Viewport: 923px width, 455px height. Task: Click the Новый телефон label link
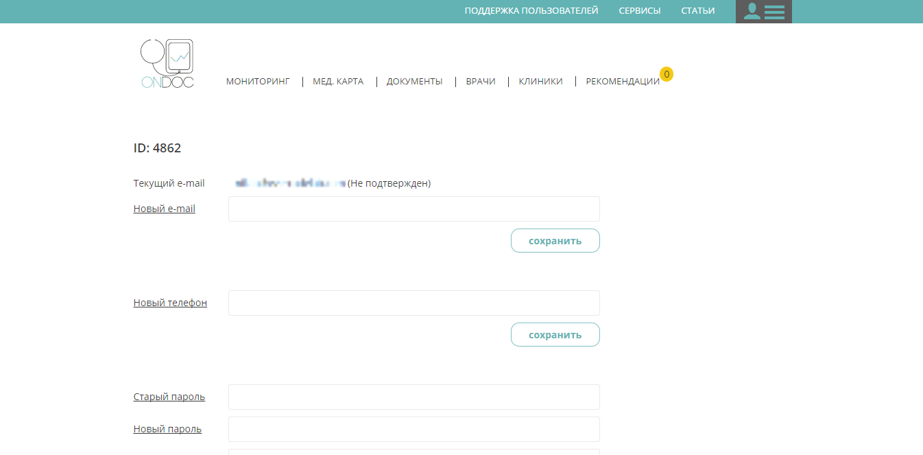pyautogui.click(x=170, y=303)
